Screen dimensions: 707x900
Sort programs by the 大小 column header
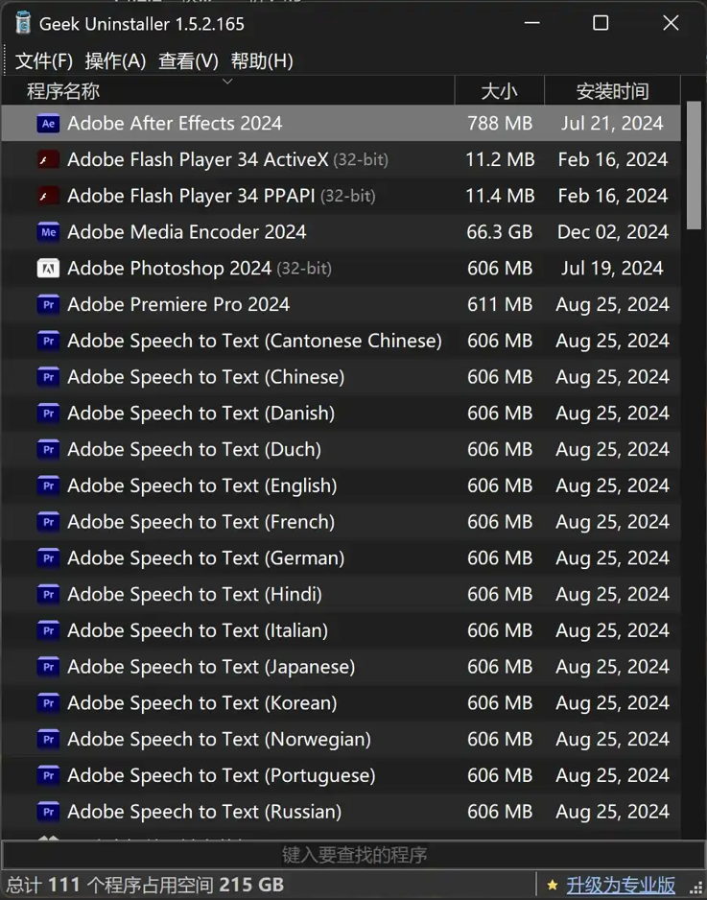(x=499, y=91)
